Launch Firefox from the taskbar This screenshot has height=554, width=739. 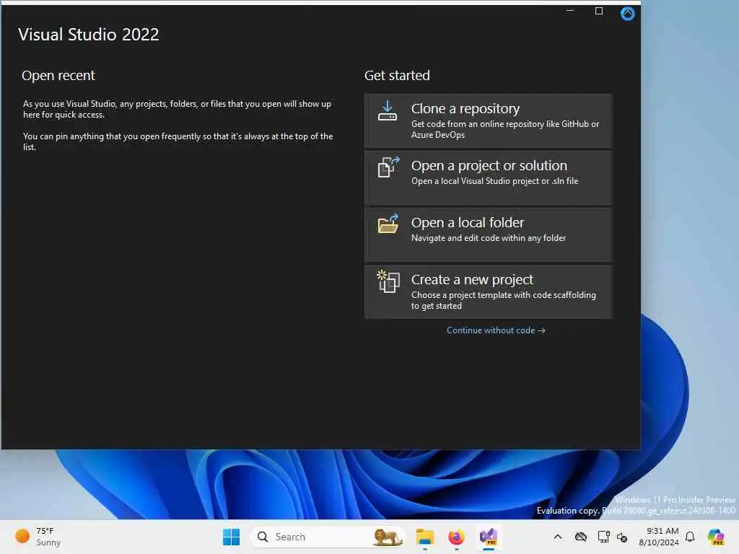coord(456,537)
